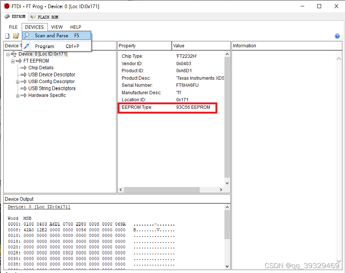
Task: Click the USB icon next to Device: 0
Action: pos(14,54)
